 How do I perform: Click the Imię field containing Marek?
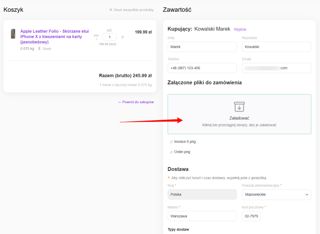202,47
